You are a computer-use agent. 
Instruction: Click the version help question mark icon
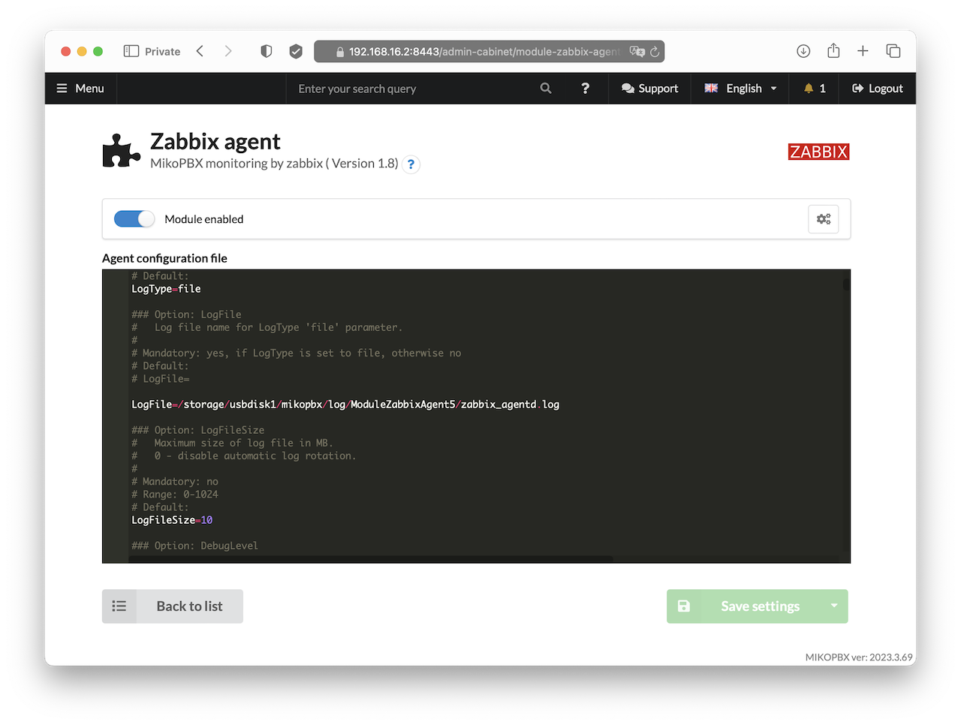(x=411, y=164)
